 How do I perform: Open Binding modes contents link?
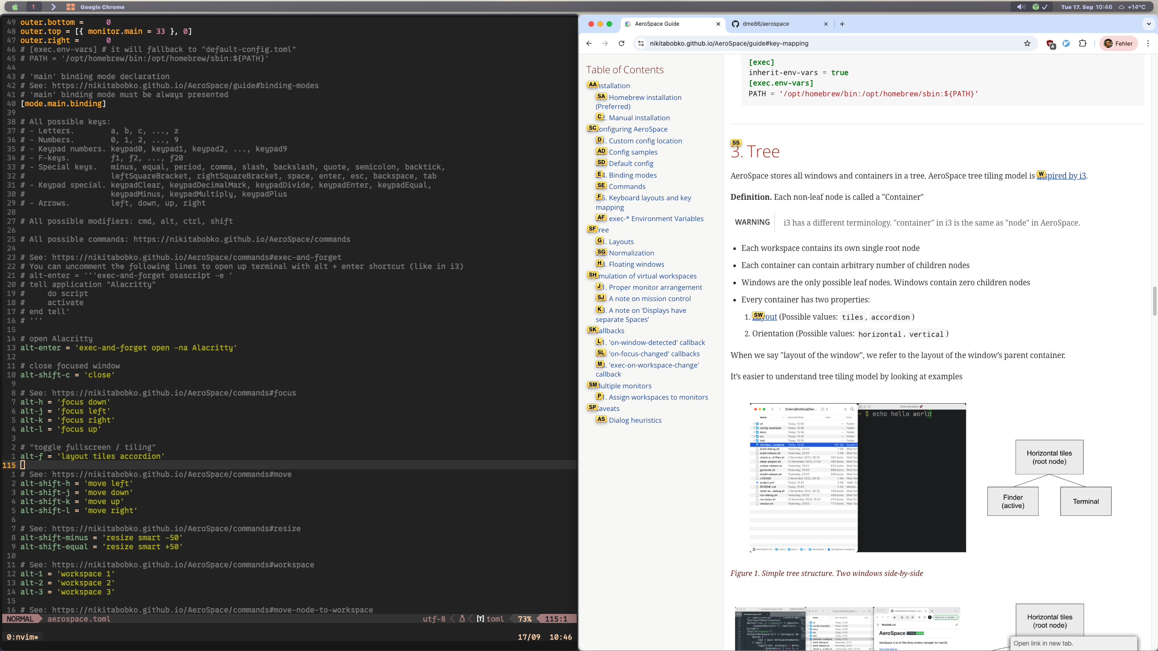[x=627, y=175]
